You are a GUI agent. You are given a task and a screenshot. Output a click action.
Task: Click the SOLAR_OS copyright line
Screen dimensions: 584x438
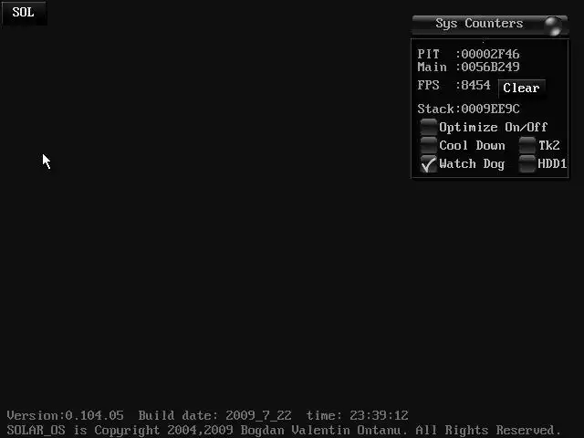coord(284,430)
